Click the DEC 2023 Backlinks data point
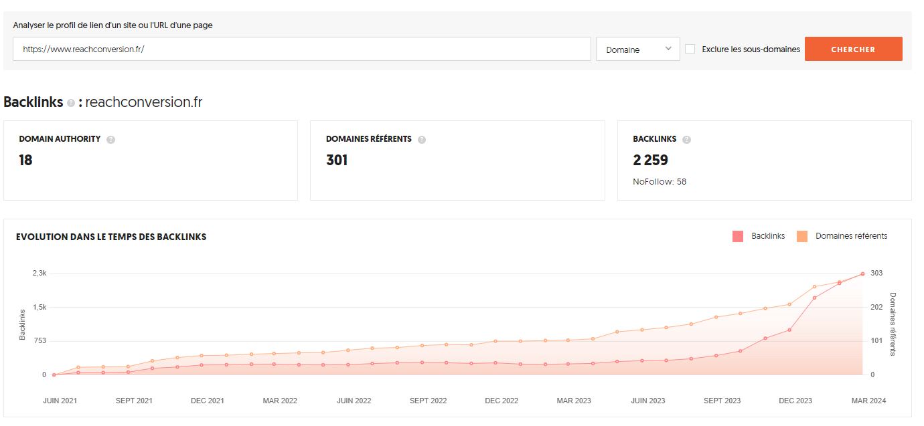This screenshot has width=924, height=426. (790, 330)
